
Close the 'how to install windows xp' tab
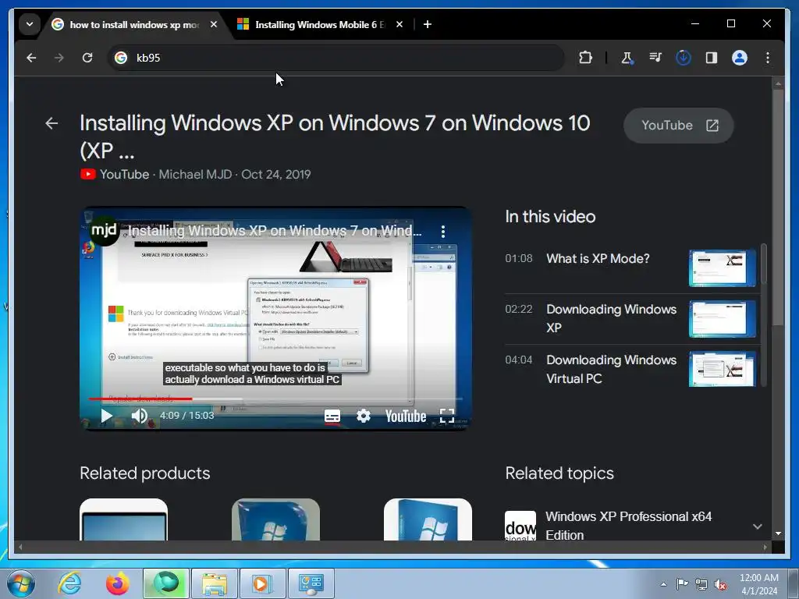(x=214, y=24)
